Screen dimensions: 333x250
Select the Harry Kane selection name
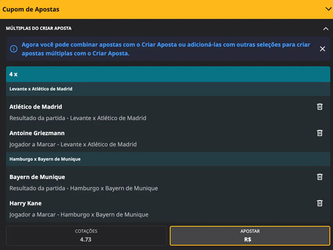tap(25, 203)
